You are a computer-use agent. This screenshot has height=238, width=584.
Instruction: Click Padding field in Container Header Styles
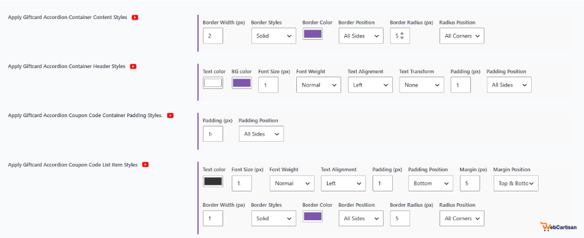click(460, 85)
